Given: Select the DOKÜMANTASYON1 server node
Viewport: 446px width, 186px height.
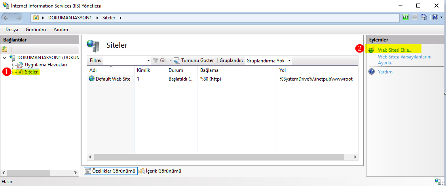Looking at the screenshot, I should (x=48, y=58).
